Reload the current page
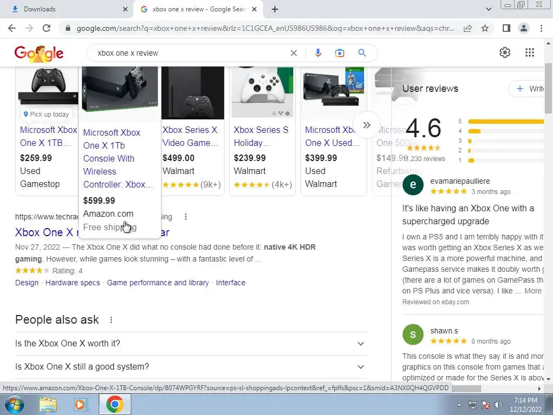Screen dimensions: 553x415 pos(46,28)
